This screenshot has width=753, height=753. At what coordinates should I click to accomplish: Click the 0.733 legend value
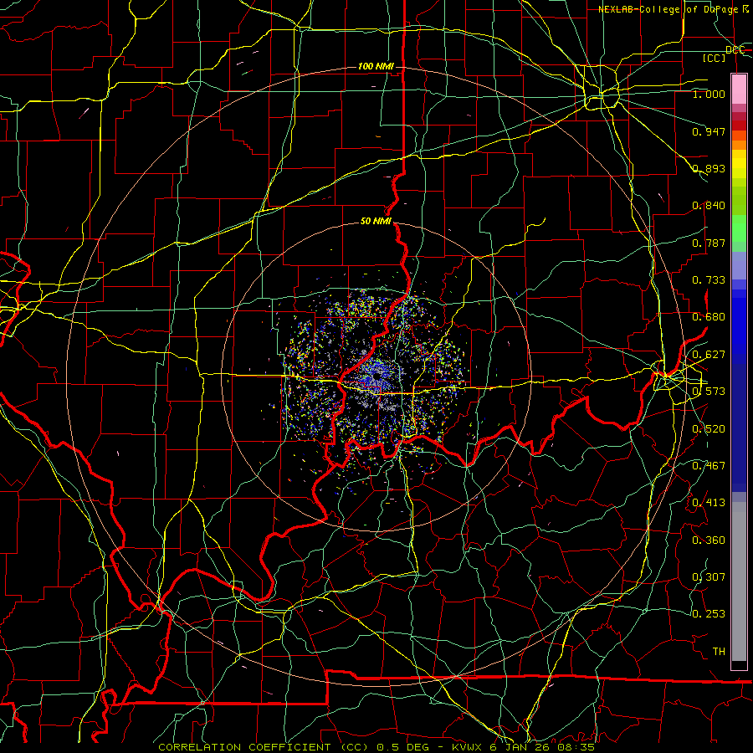709,280
